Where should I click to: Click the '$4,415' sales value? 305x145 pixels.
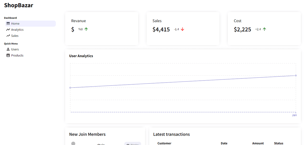pyautogui.click(x=161, y=29)
